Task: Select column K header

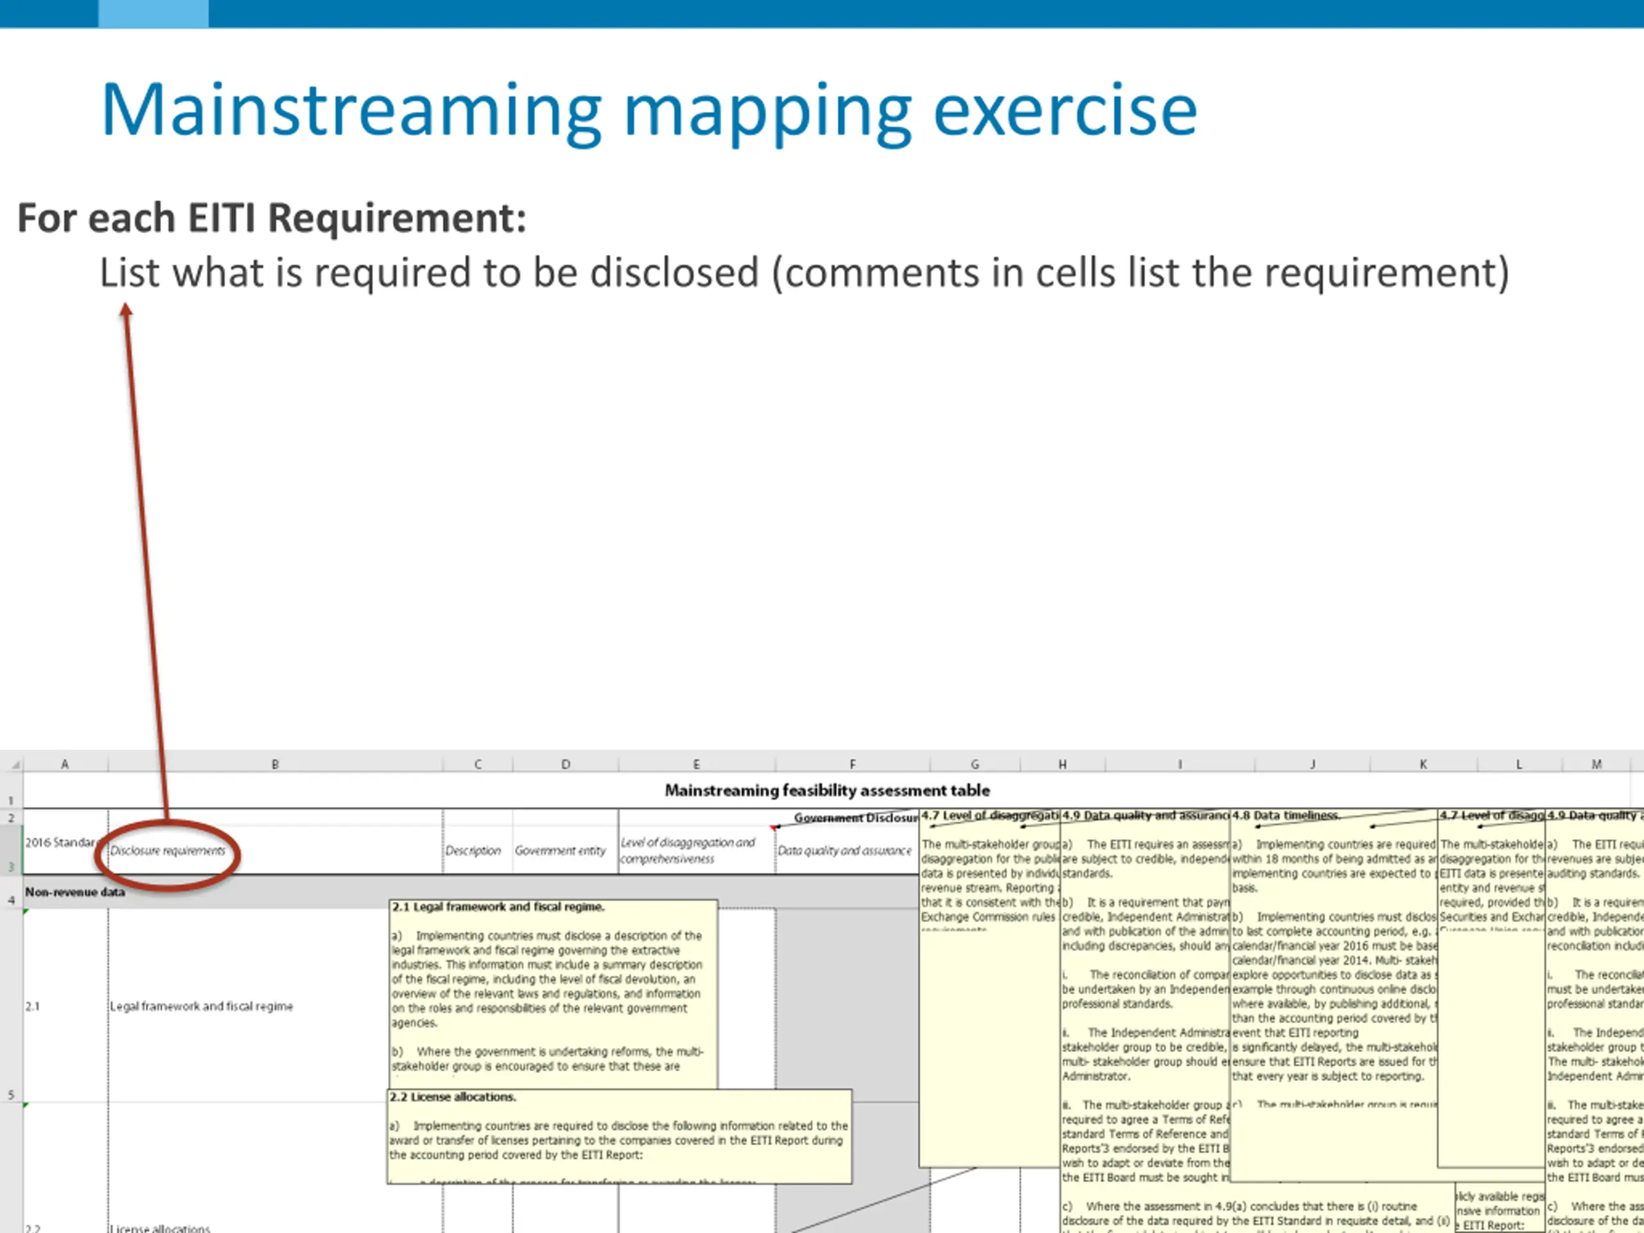Action: pos(1423,764)
